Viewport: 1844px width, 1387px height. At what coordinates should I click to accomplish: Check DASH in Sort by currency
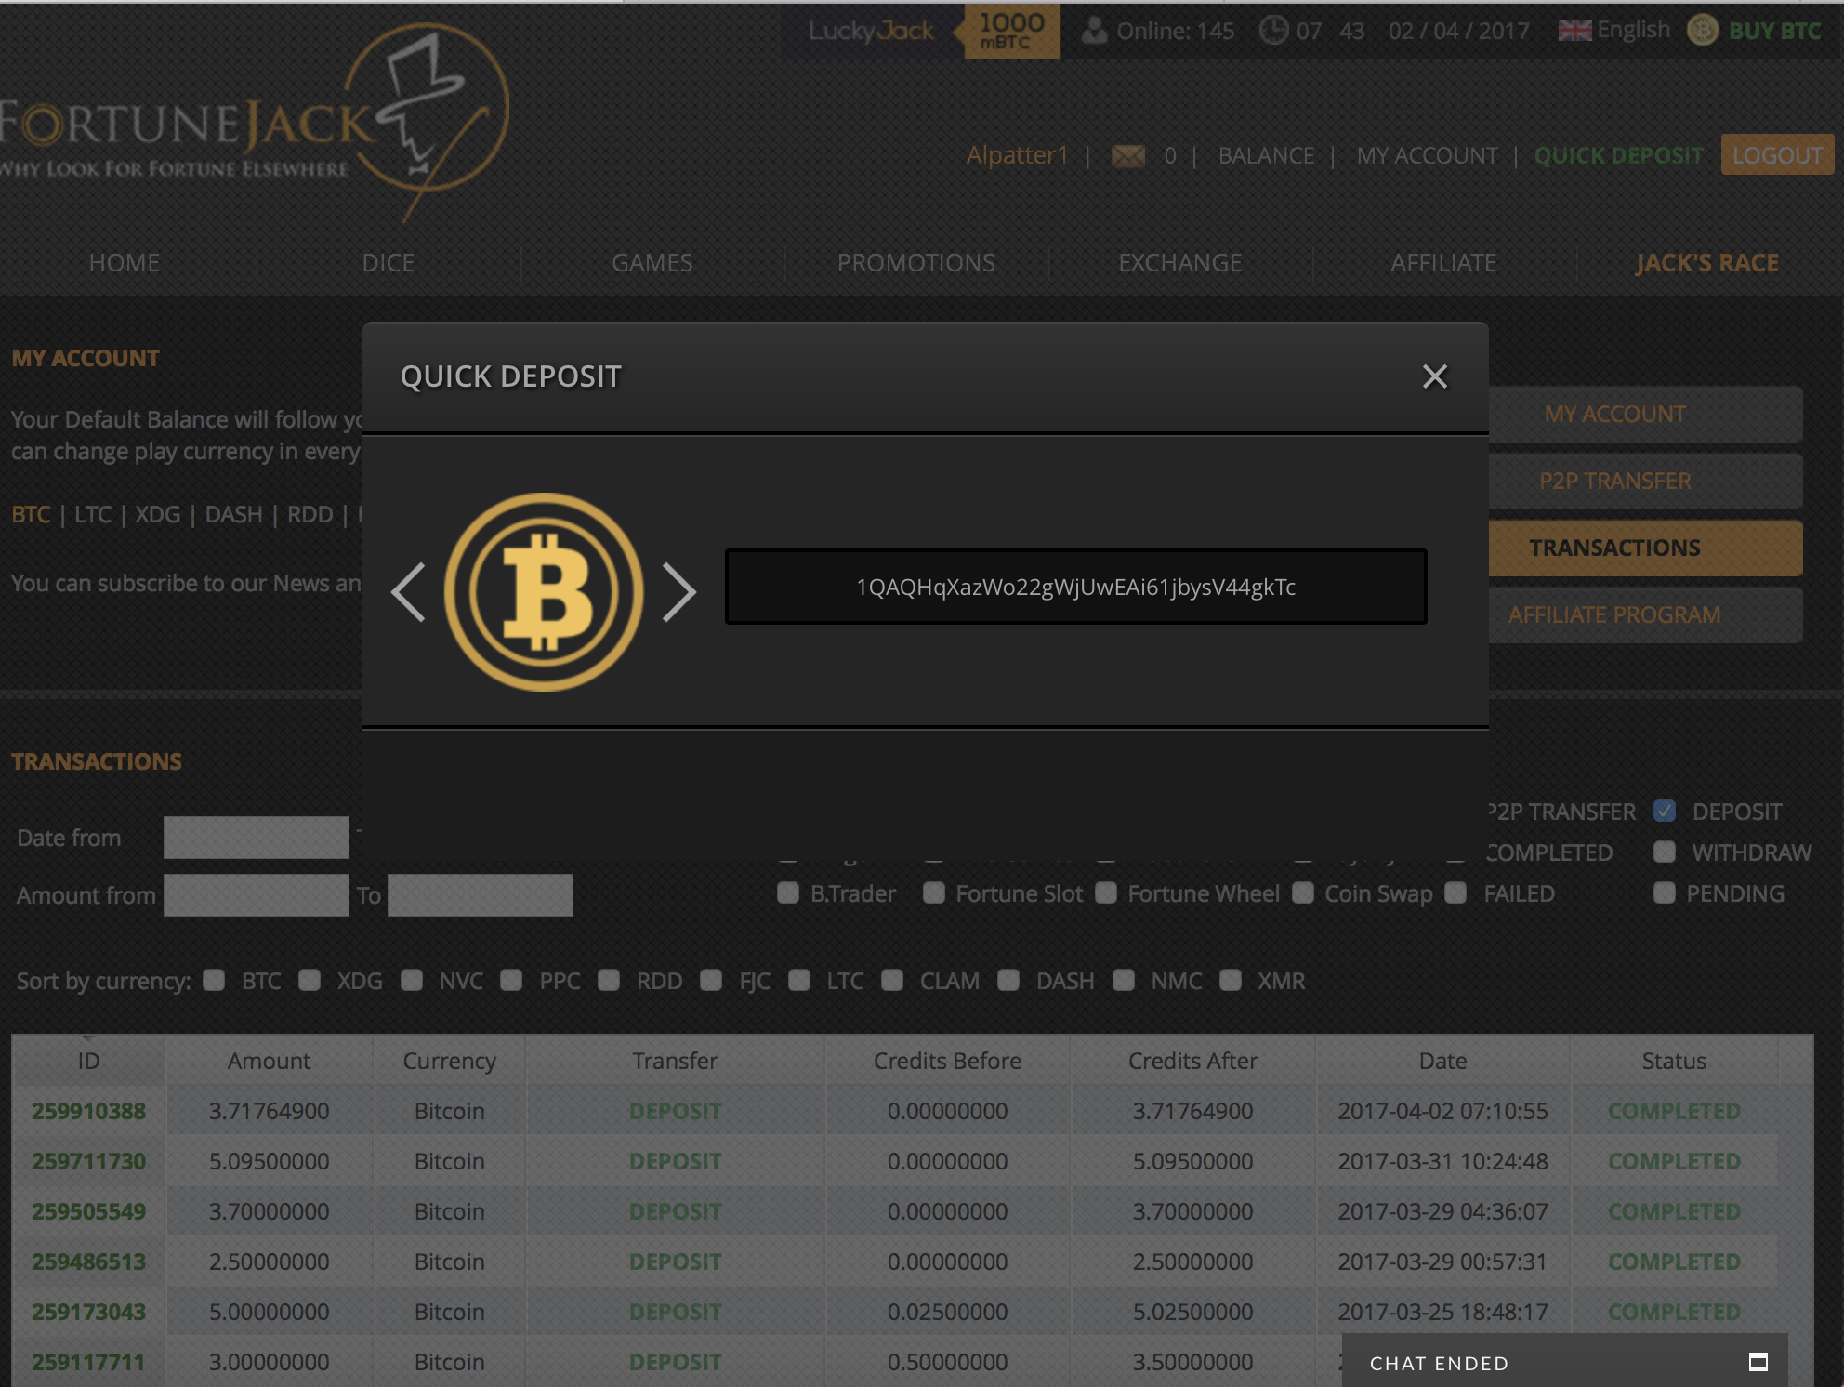click(1008, 981)
